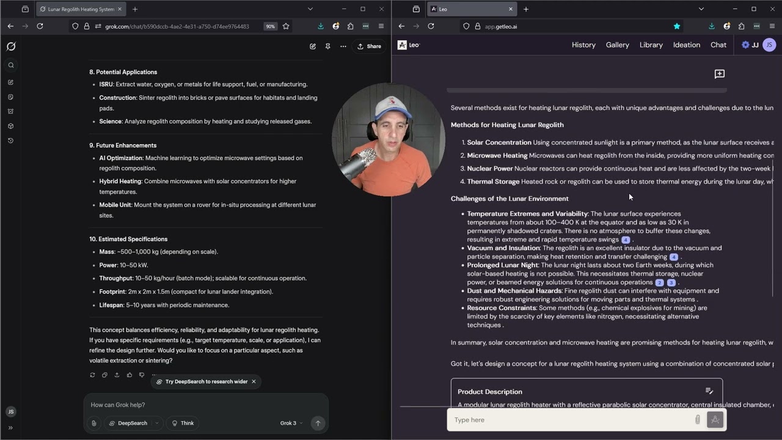Click Leo send message button
This screenshot has height=440, width=782.
point(715,420)
